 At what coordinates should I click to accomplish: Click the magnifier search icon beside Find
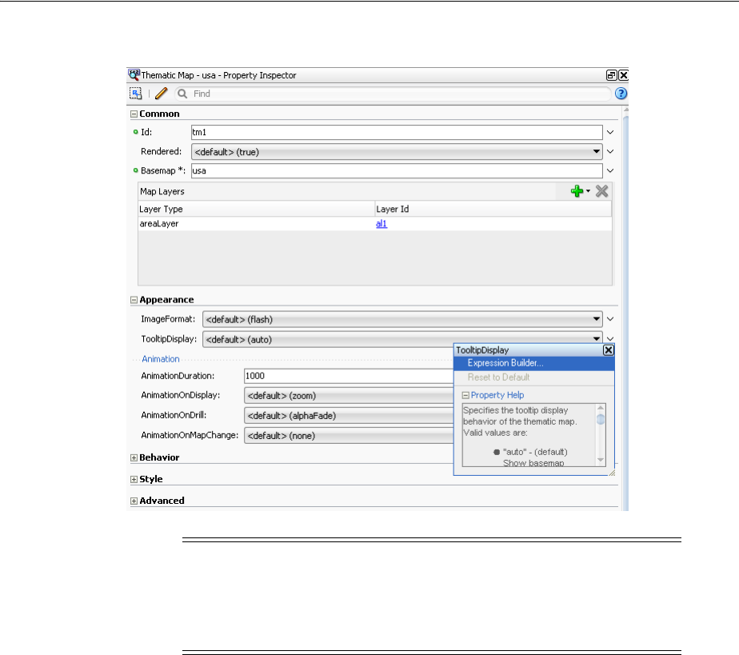(x=182, y=94)
